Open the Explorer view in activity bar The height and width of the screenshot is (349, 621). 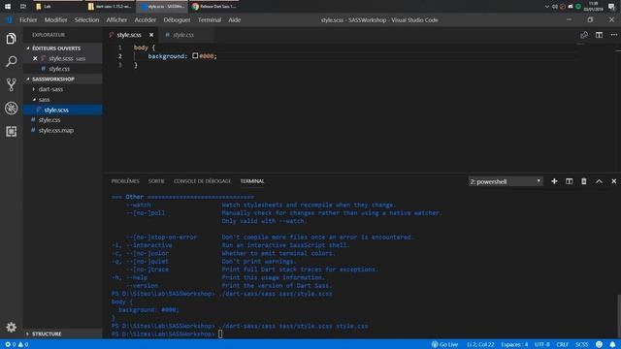click(11, 39)
